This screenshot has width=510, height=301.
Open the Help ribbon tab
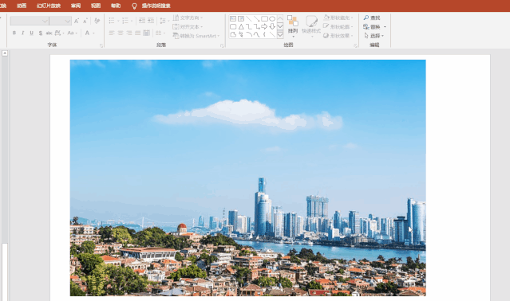tap(116, 6)
